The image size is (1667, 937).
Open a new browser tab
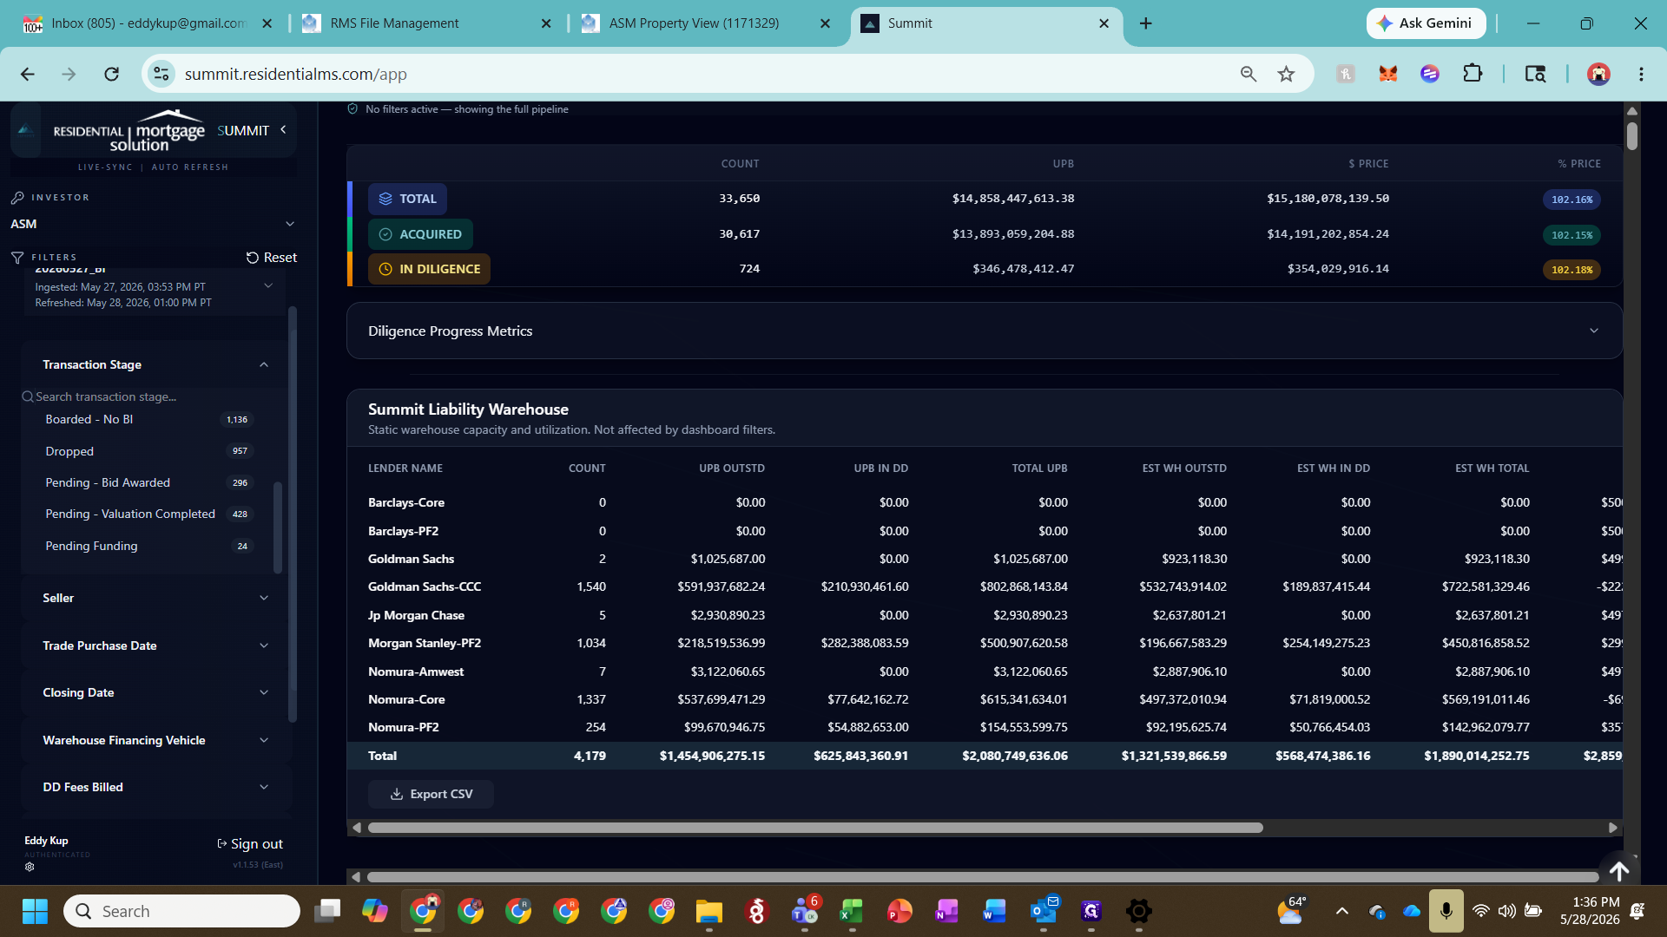click(x=1146, y=23)
